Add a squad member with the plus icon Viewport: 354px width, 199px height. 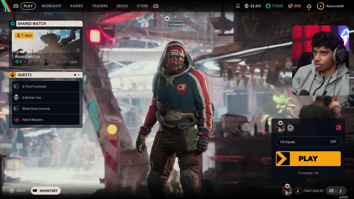pyautogui.click(x=290, y=127)
